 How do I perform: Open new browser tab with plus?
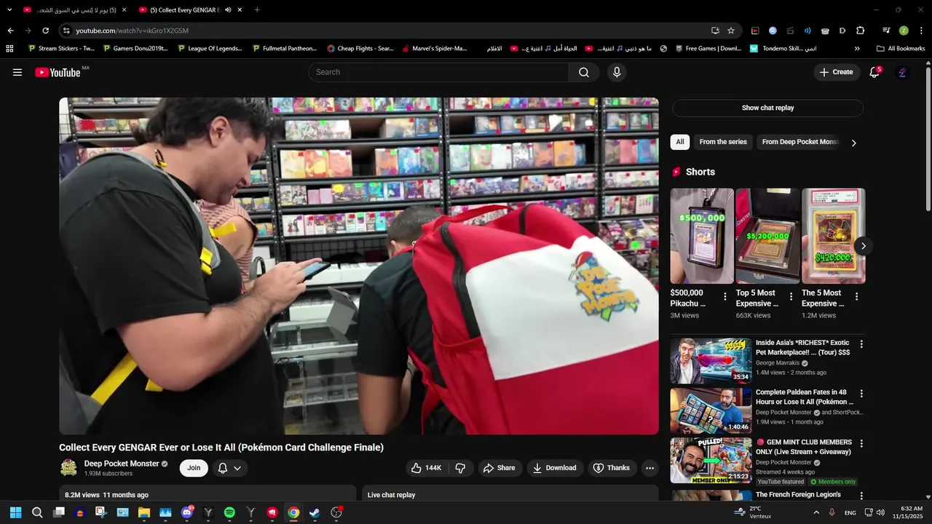coord(257,9)
